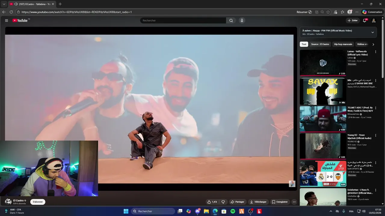Click the YouTube search magnifier button
The width and height of the screenshot is (385, 216).
click(231, 20)
